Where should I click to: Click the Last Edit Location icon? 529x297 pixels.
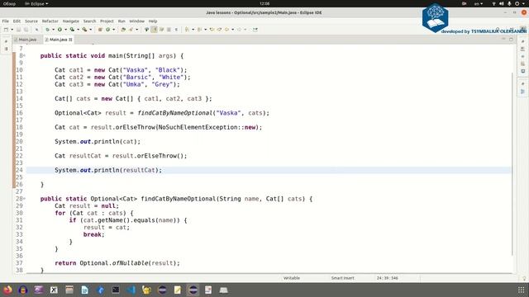click(x=212, y=30)
